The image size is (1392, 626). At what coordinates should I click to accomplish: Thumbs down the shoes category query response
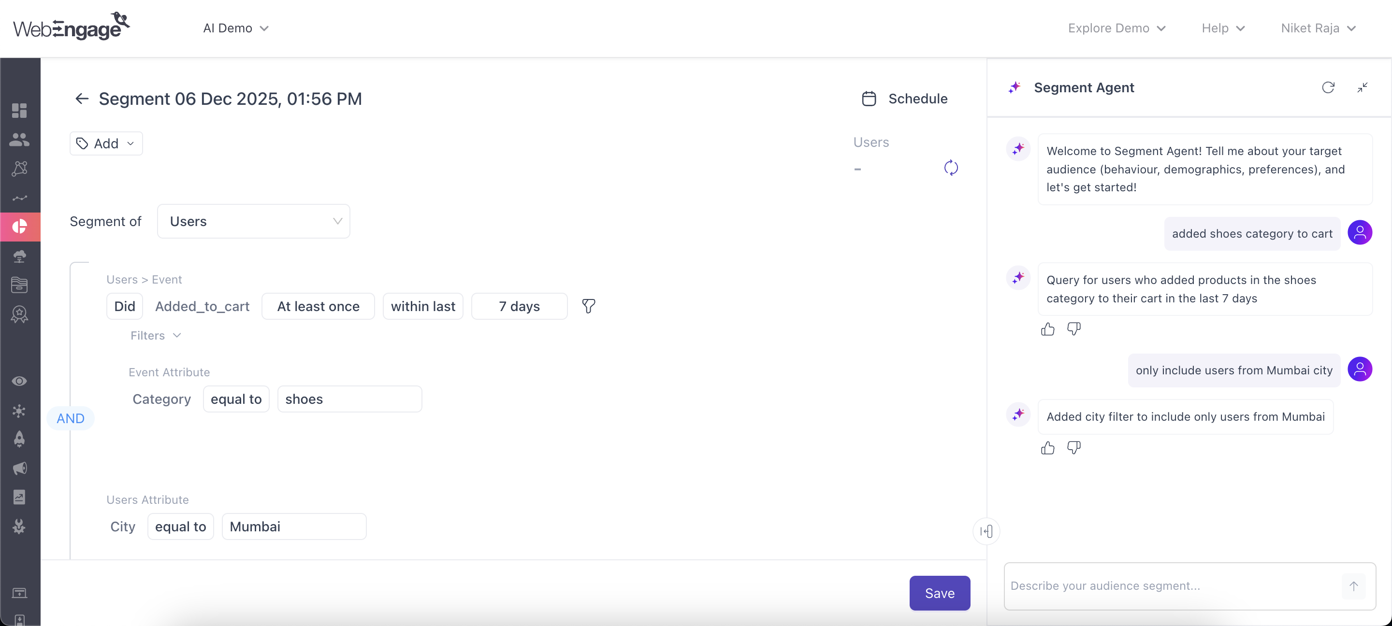[x=1073, y=329]
